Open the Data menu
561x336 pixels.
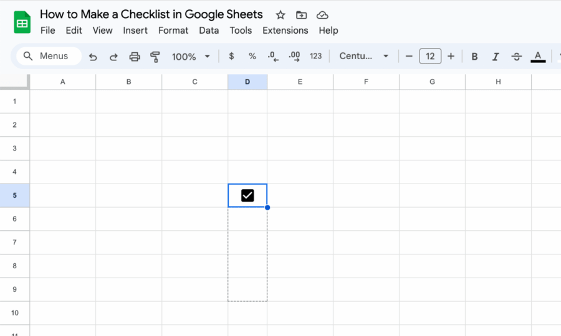pyautogui.click(x=209, y=30)
